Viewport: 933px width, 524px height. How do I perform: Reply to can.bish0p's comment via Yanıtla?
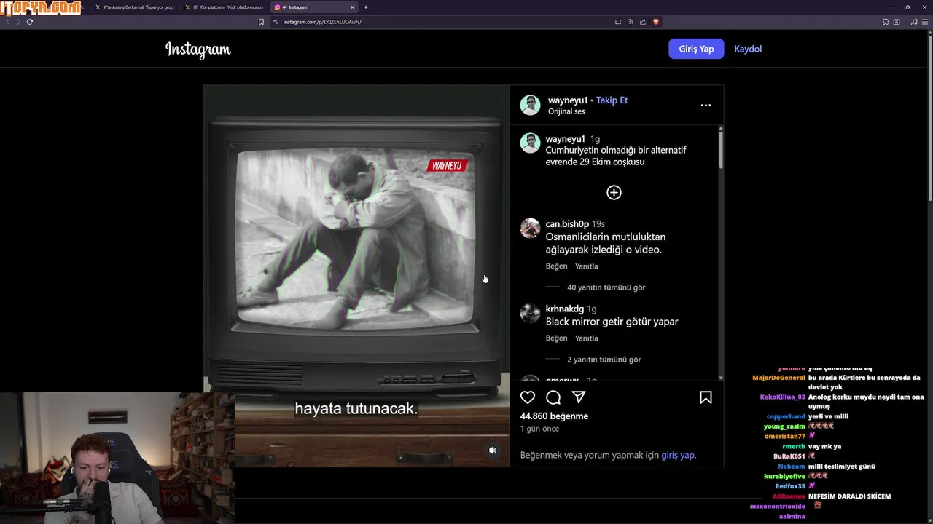point(586,266)
